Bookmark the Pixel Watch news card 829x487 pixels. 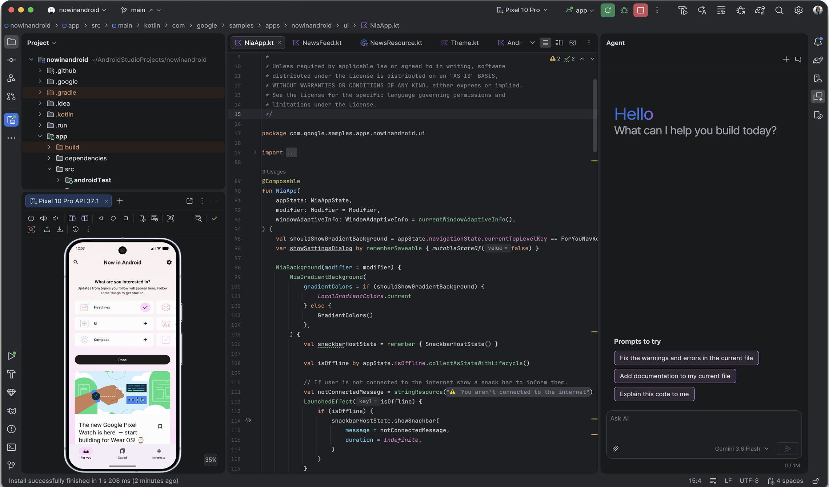click(x=160, y=426)
